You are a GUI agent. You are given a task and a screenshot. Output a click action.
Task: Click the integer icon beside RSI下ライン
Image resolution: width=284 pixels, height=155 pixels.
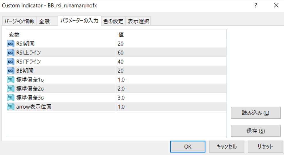pos(11,62)
